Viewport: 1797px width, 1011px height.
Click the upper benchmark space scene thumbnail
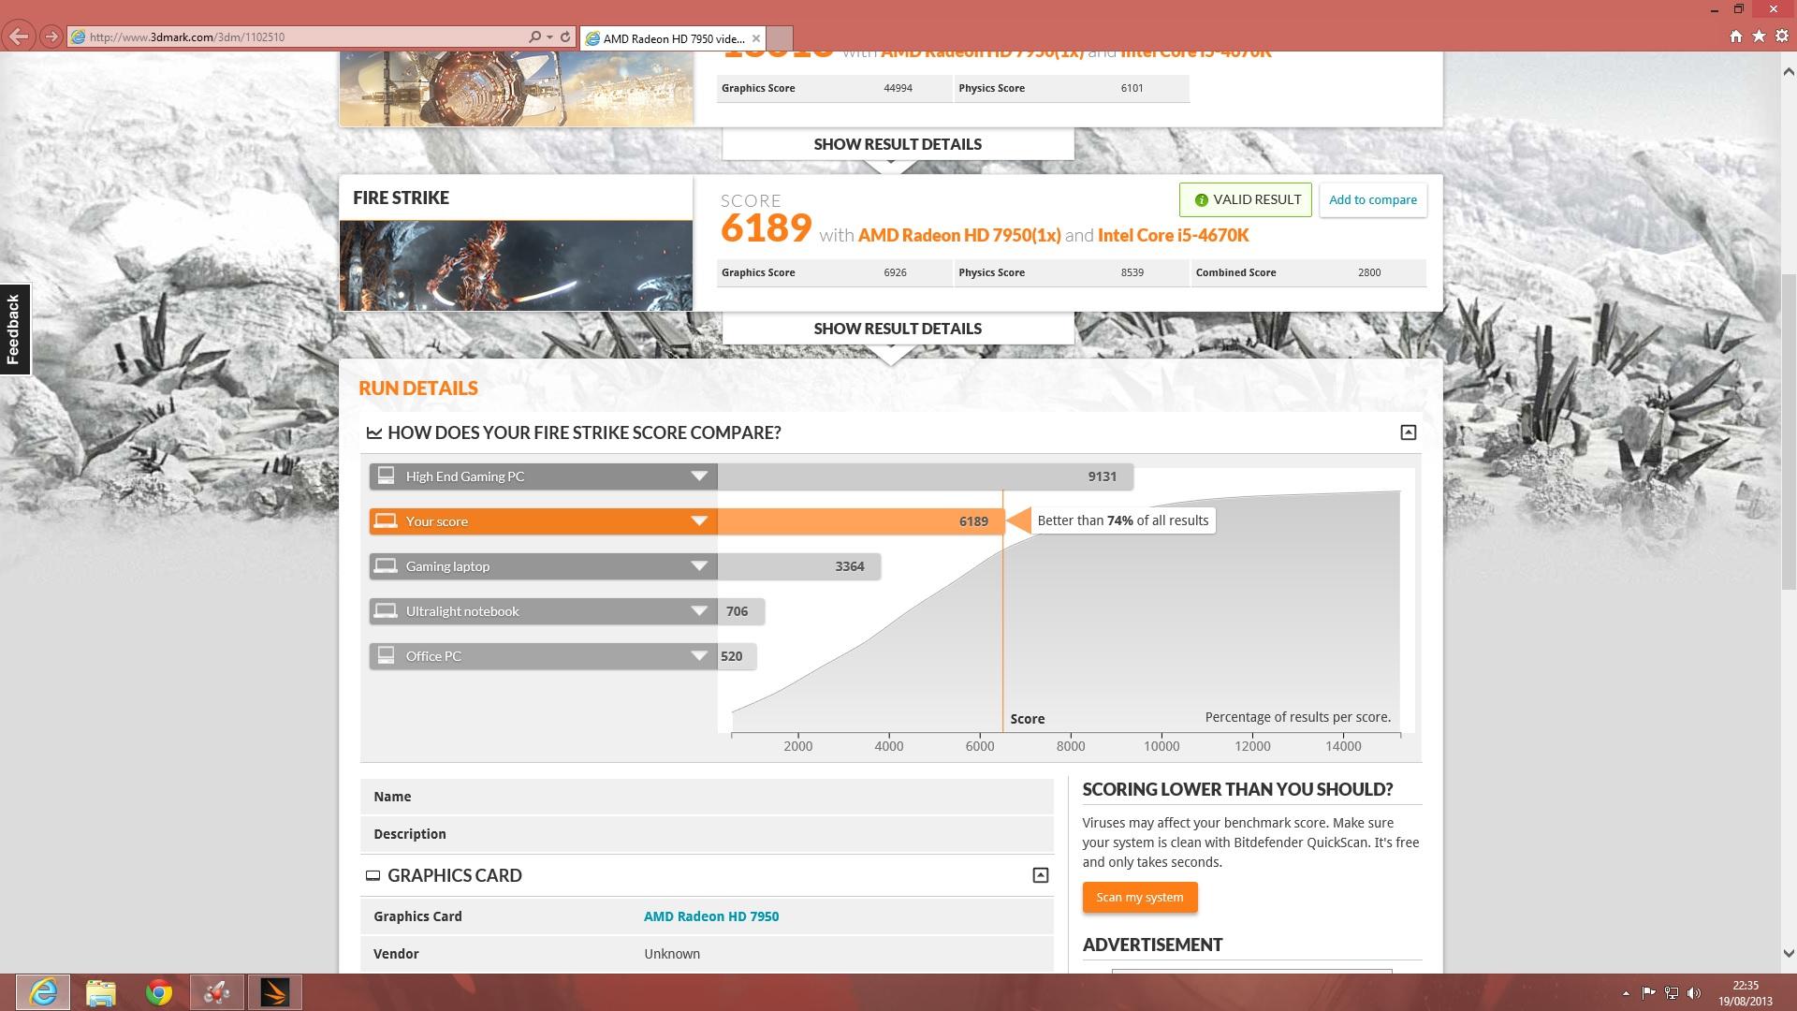pos(516,89)
